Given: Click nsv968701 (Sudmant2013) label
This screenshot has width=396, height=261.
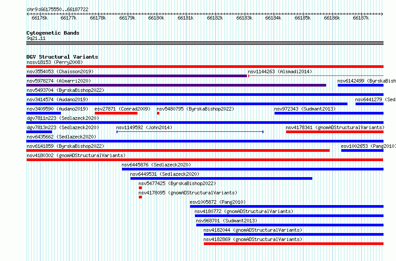Looking at the screenshot, I should coord(226,221).
